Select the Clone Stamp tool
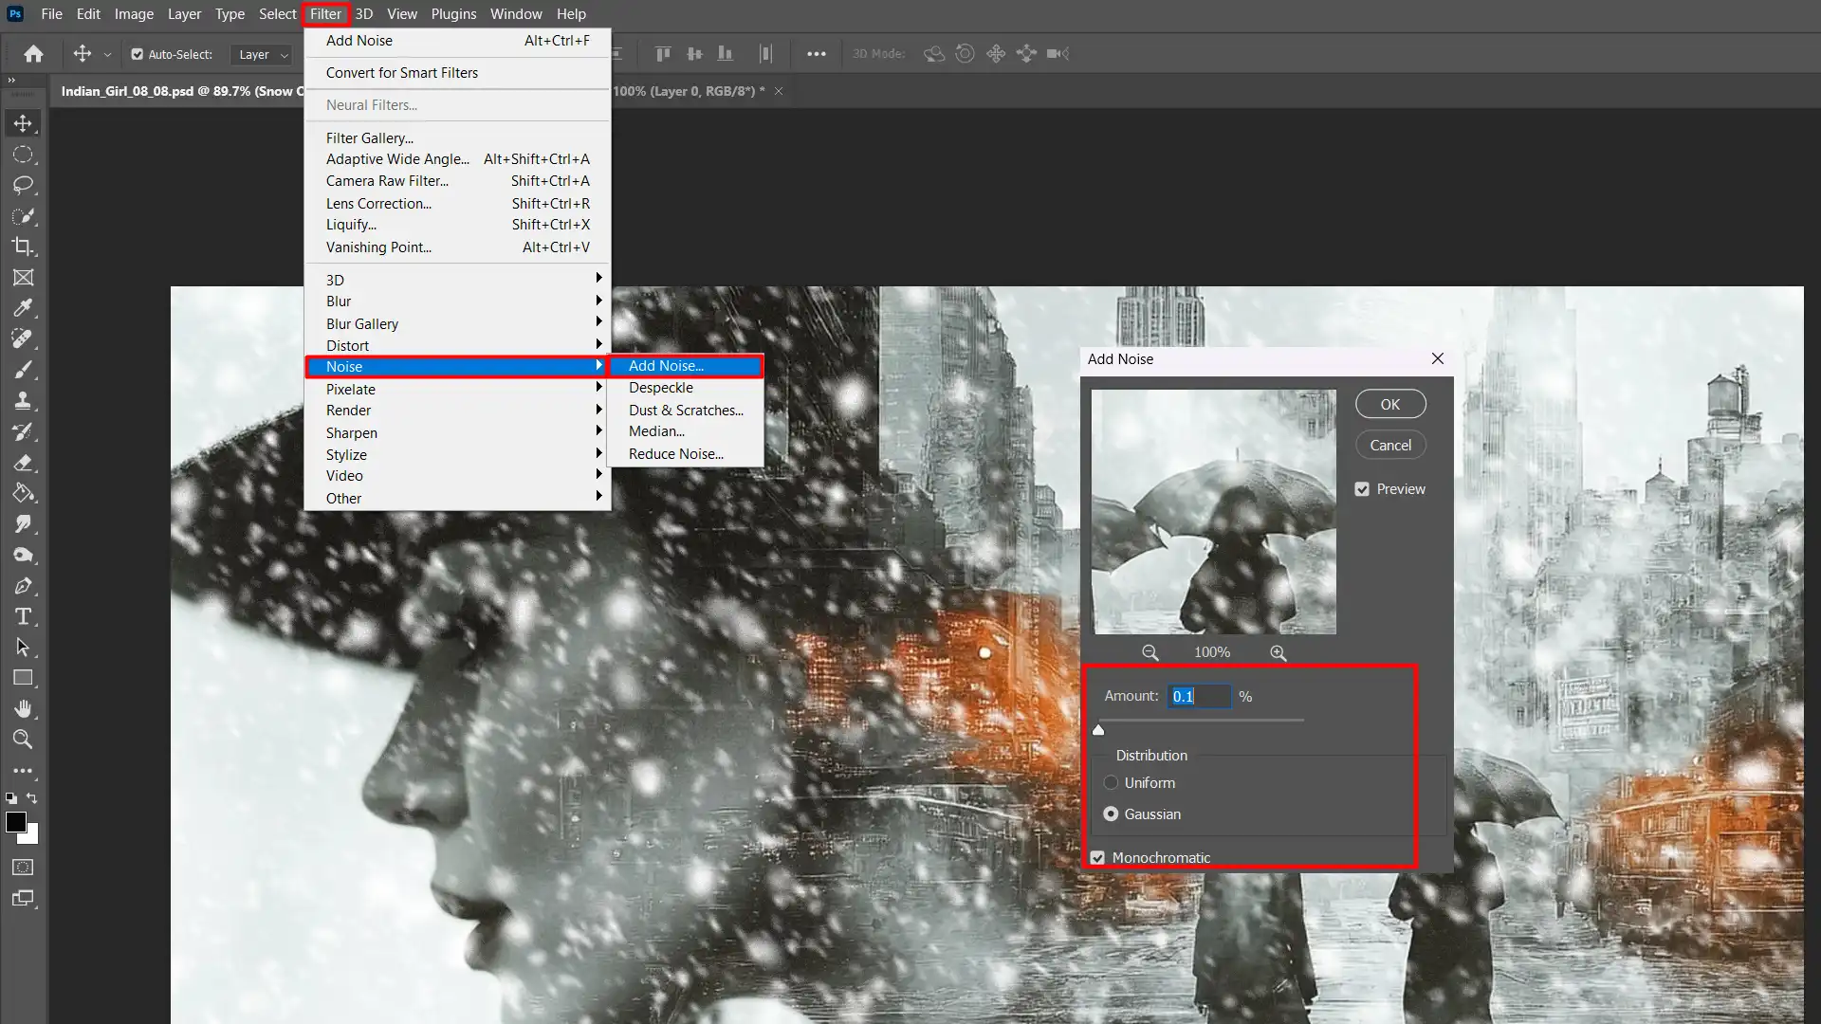Screen dimensions: 1821x1024 pos(24,401)
